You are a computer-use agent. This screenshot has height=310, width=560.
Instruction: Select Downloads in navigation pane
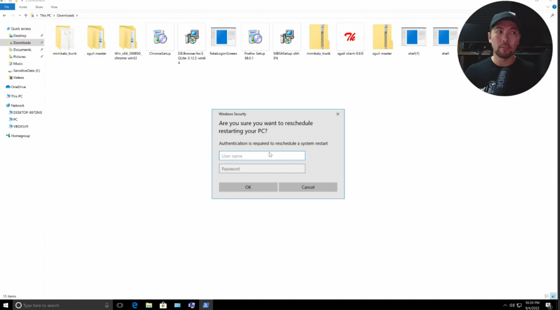[22, 43]
